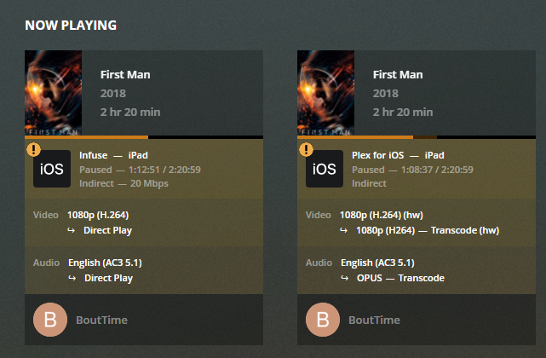Click the left card progress bar

[143, 137]
